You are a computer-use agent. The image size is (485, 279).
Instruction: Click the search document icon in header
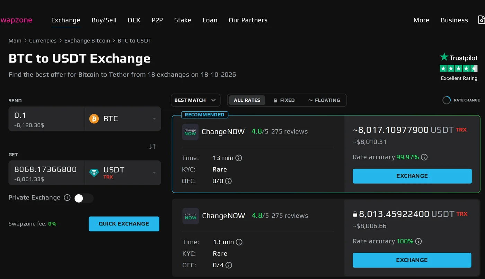pyautogui.click(x=481, y=20)
